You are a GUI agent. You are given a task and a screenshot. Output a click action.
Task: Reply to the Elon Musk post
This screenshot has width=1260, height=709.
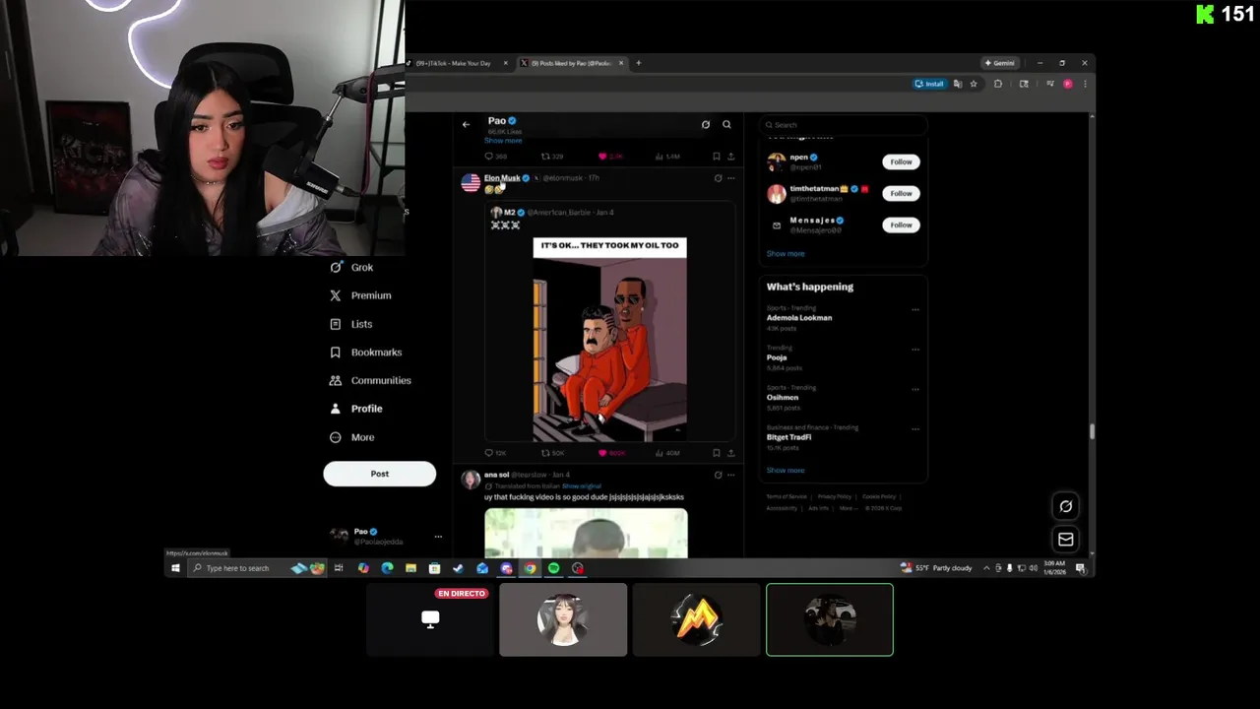495,453
